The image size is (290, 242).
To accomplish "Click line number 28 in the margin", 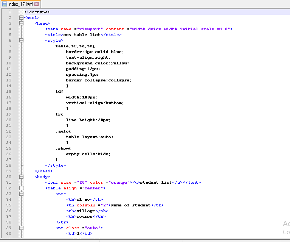I will pyautogui.click(x=9, y=165).
